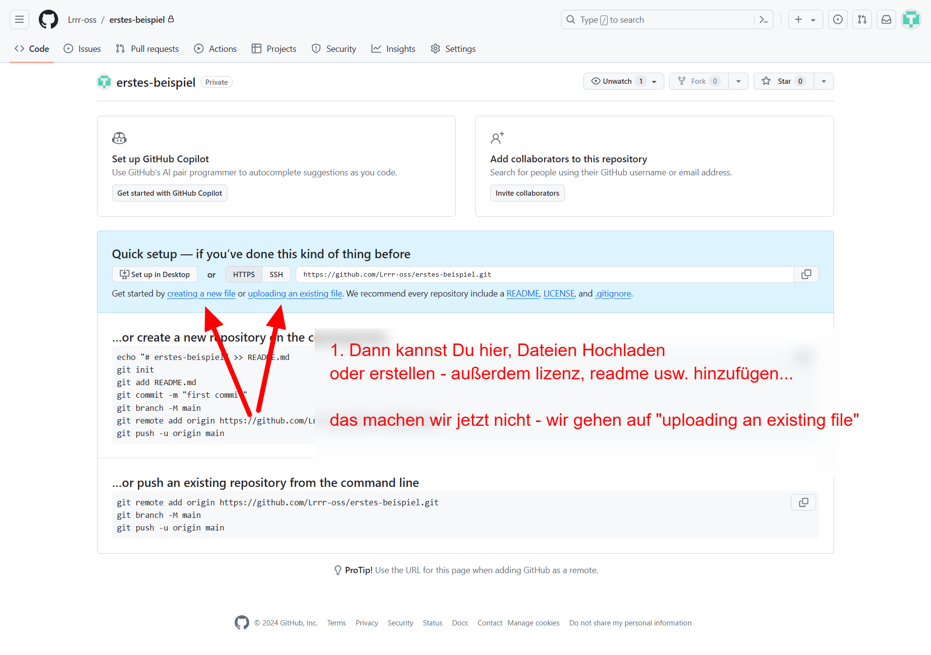Expand the Unwatch notifications dropdown

click(x=654, y=81)
